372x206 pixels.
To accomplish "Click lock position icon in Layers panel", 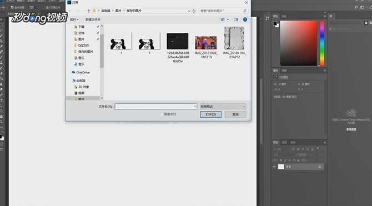I will coord(290,160).
